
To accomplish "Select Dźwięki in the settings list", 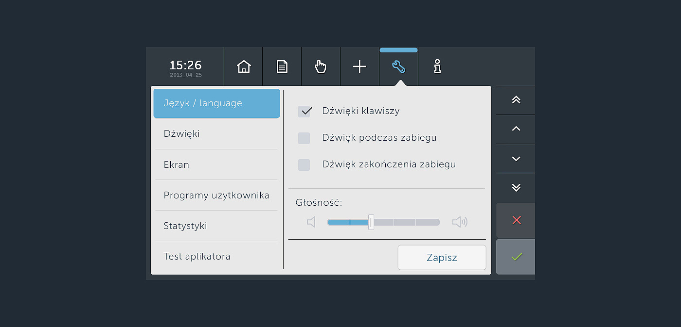I will click(216, 134).
